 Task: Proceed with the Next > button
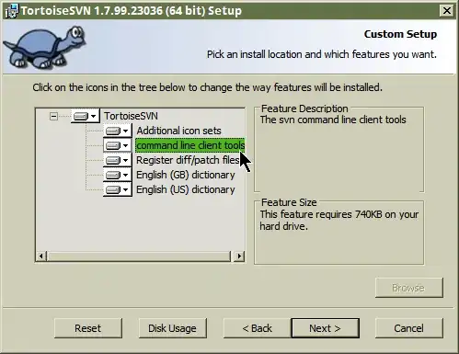tap(325, 328)
